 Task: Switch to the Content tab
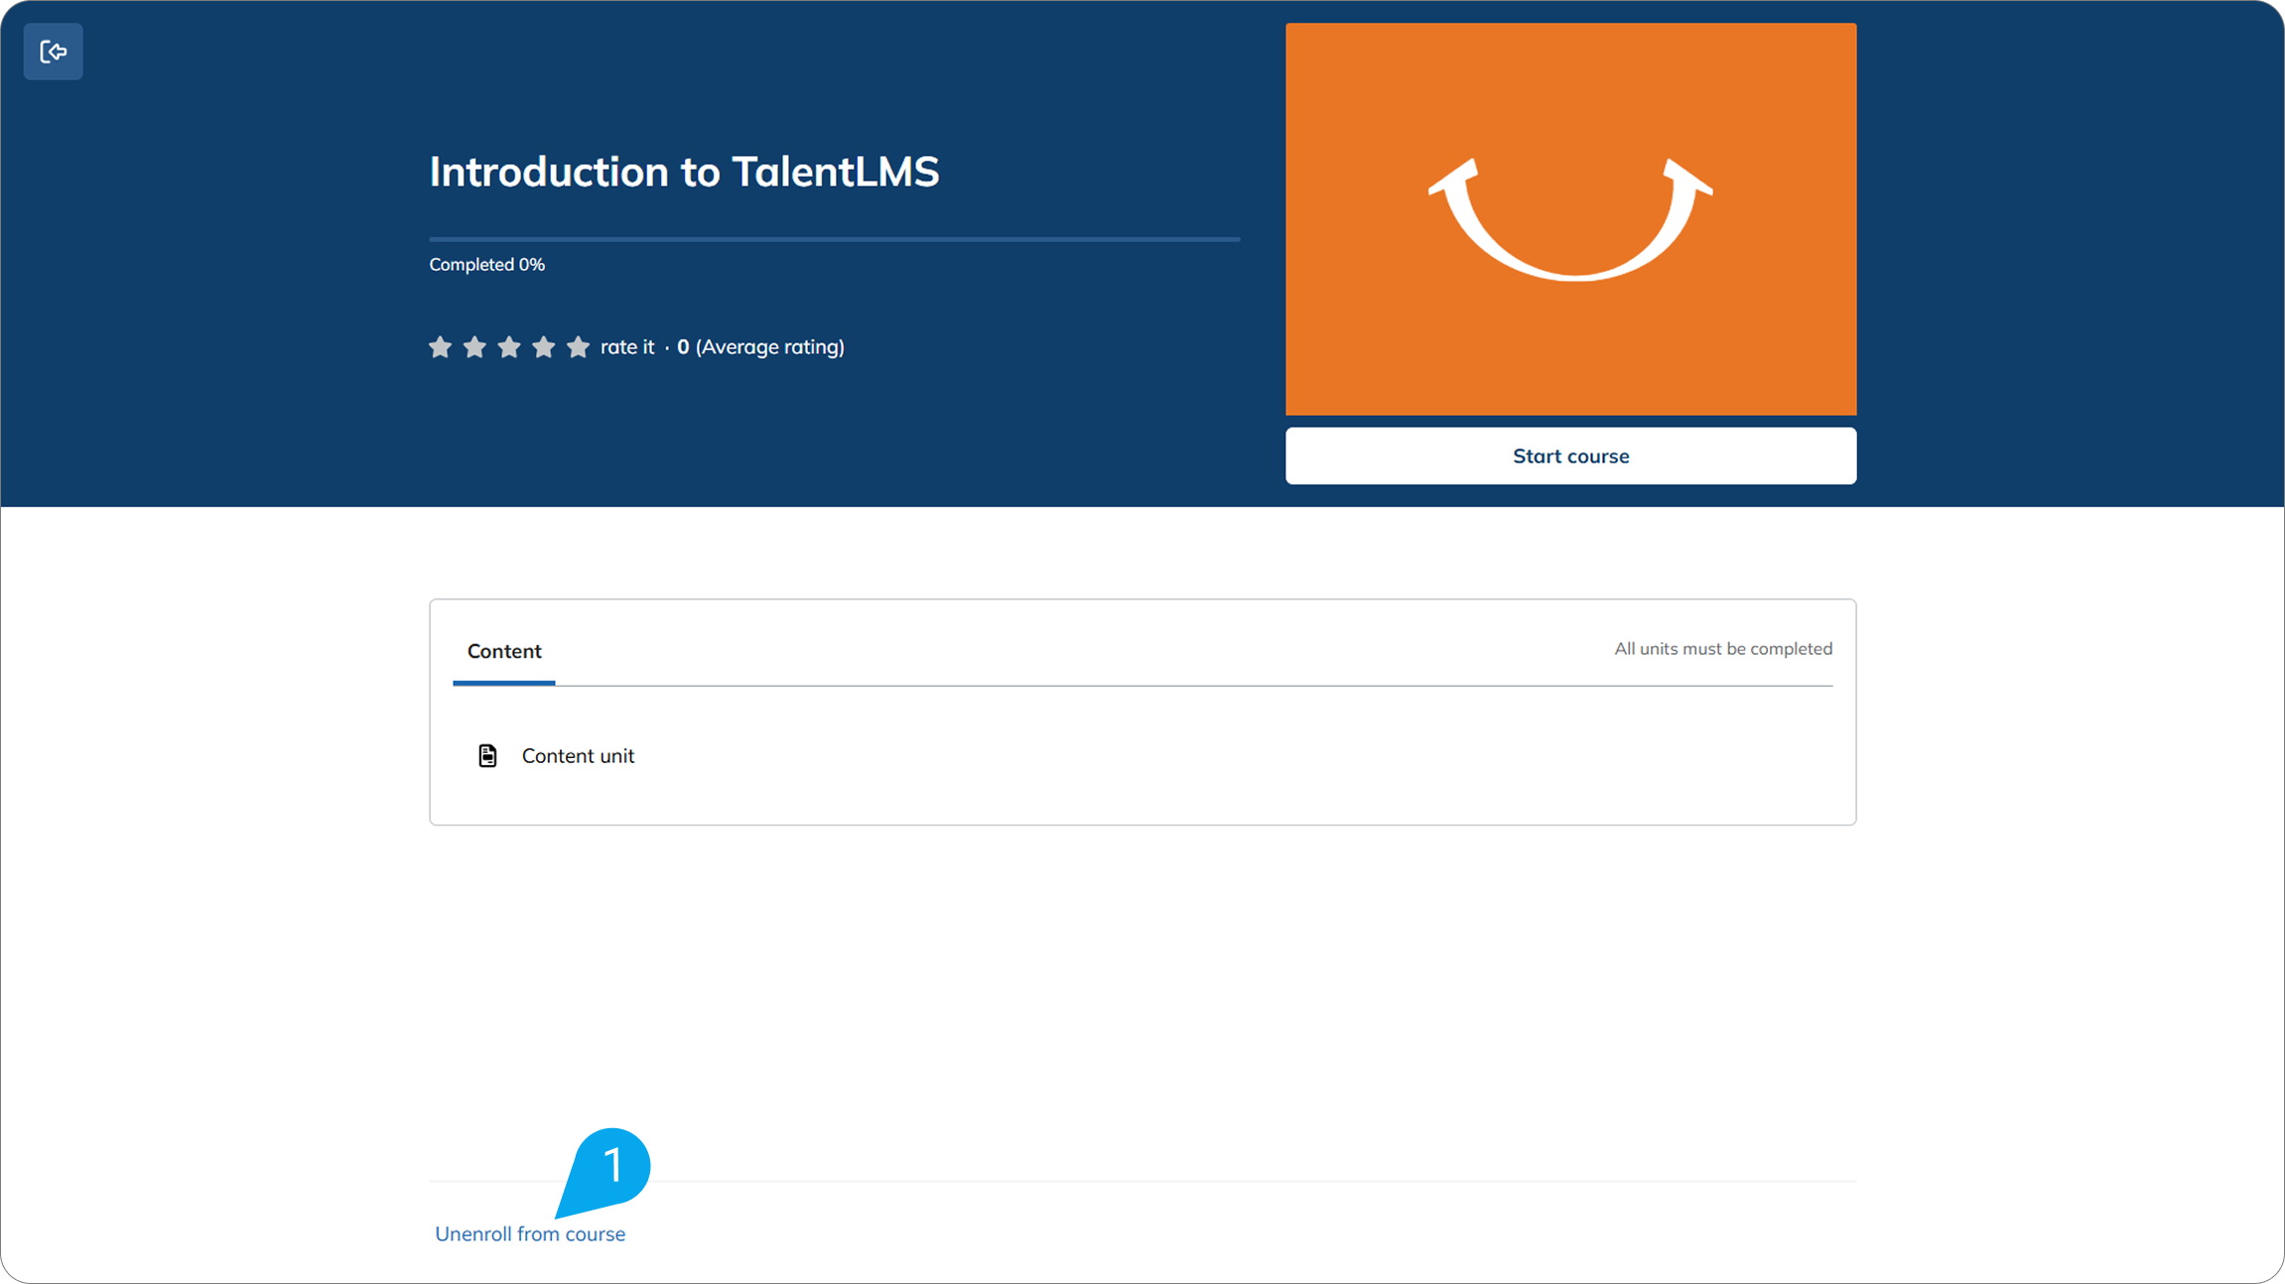[504, 651]
